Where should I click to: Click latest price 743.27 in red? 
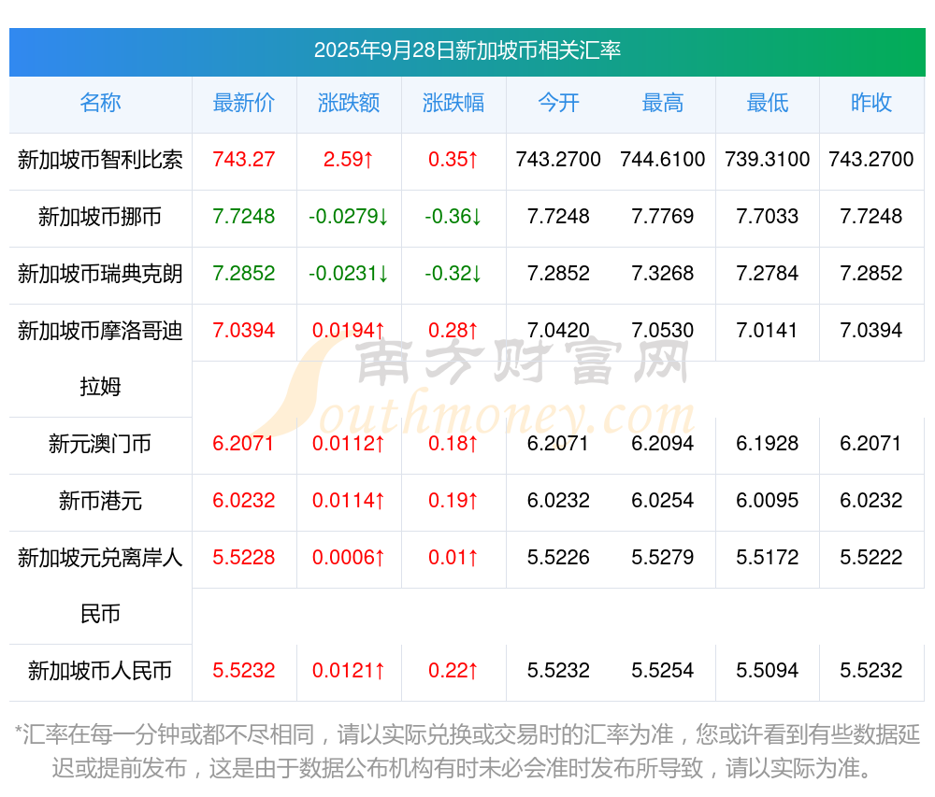click(x=243, y=160)
